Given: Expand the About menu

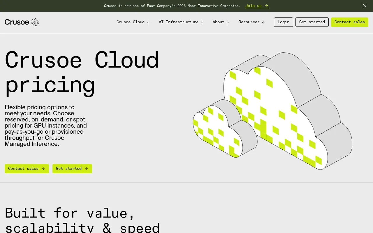Looking at the screenshot, I should 221,22.
